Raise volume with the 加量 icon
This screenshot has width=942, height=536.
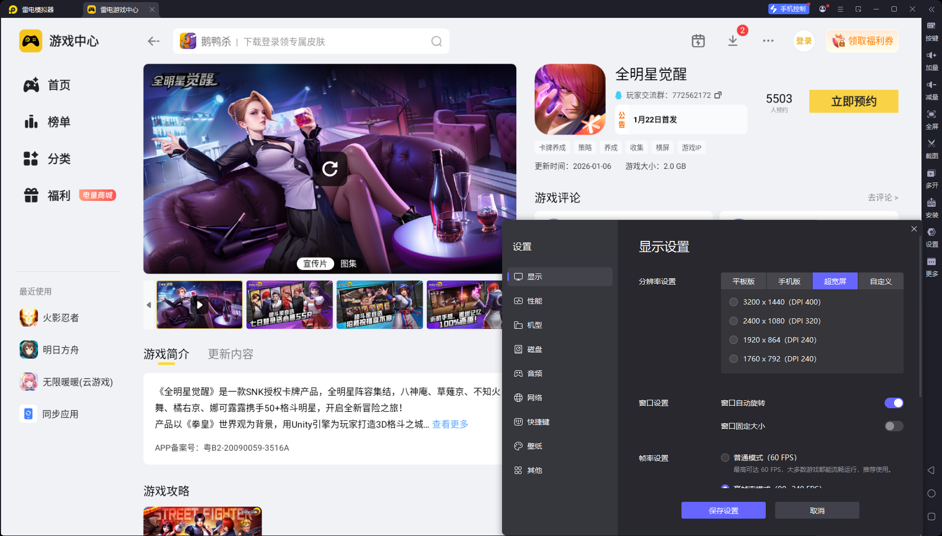pyautogui.click(x=931, y=61)
